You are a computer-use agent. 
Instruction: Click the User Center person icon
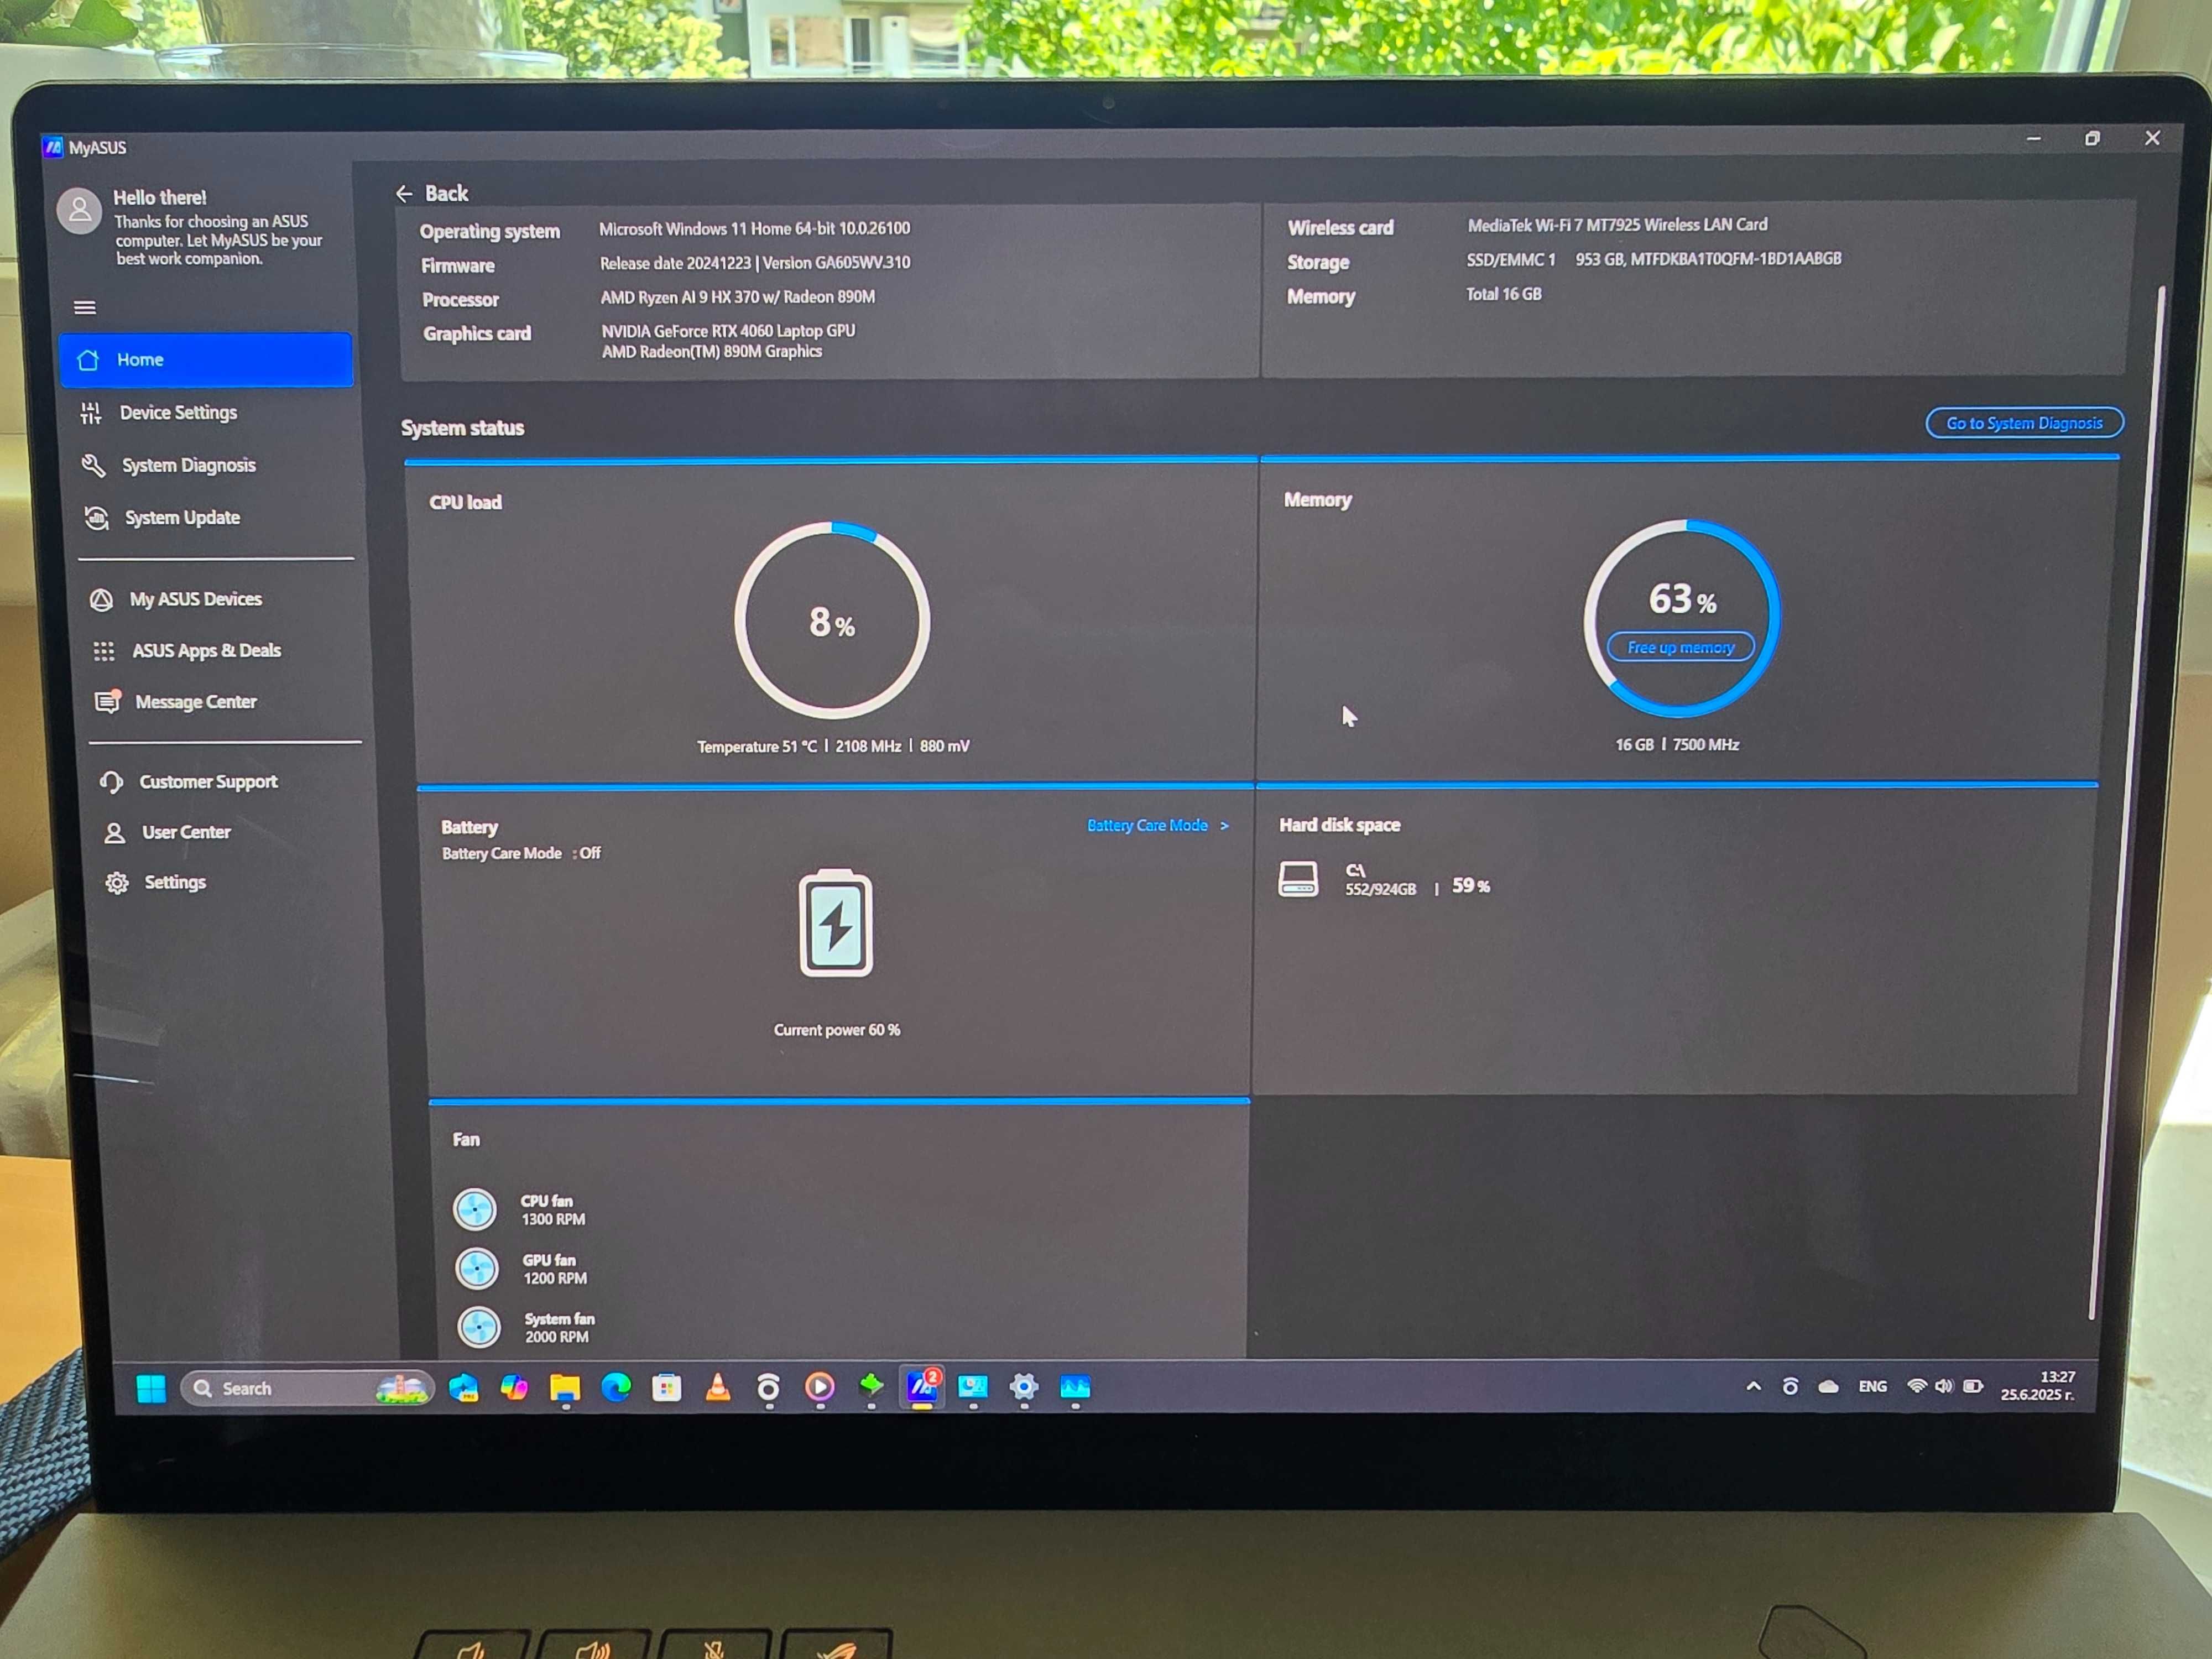115,833
